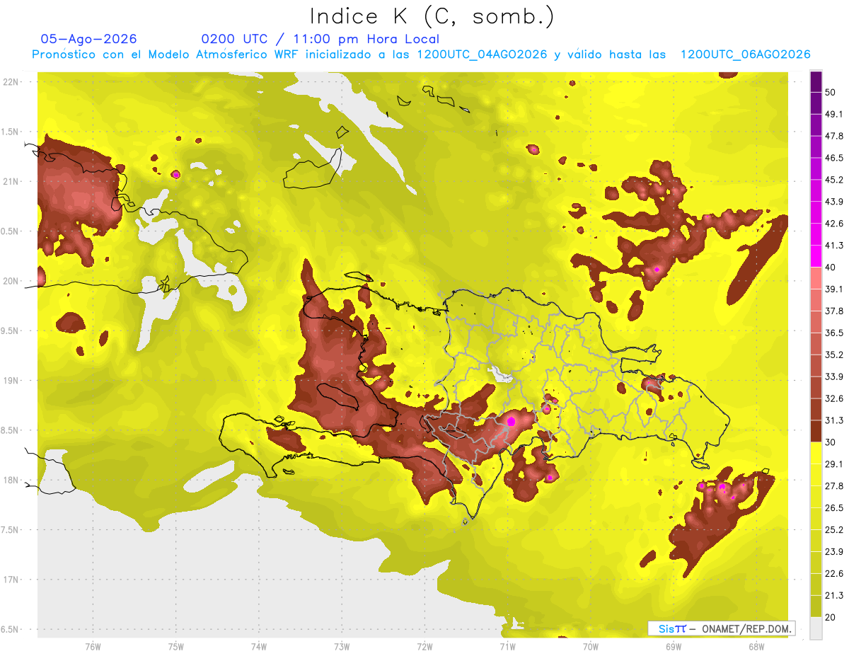This screenshot has width=849, height=656.
Task: Click the 71W longitude axis label
Action: 507,647
